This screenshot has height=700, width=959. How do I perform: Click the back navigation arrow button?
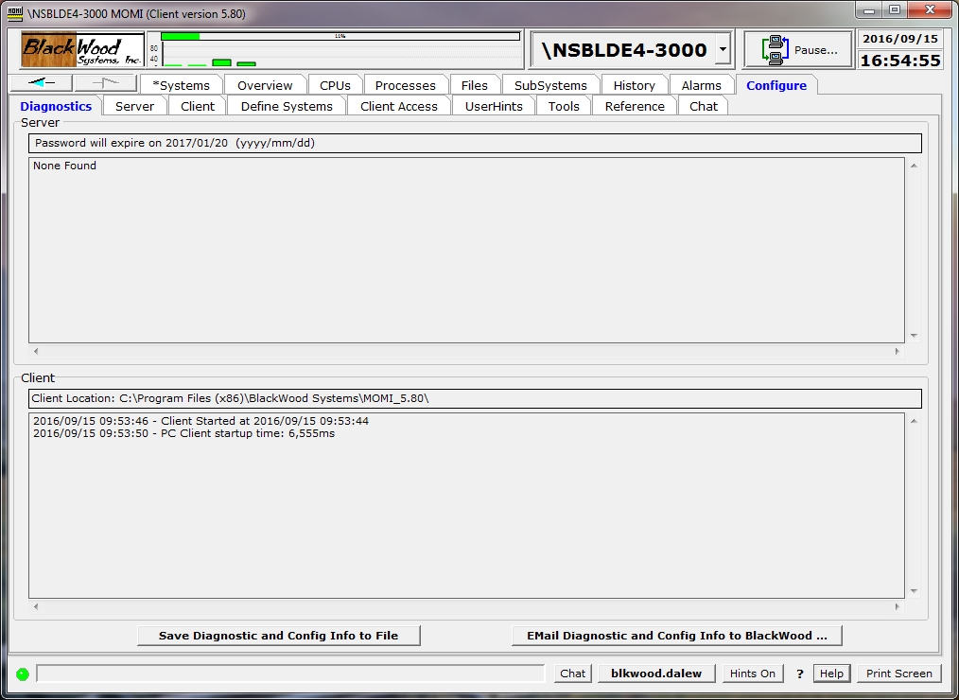click(x=40, y=83)
